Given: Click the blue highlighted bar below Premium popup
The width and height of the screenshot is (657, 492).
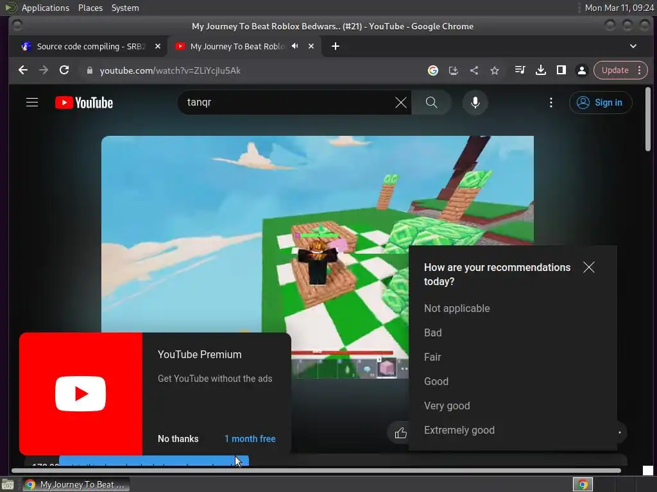Looking at the screenshot, I should tap(154, 461).
